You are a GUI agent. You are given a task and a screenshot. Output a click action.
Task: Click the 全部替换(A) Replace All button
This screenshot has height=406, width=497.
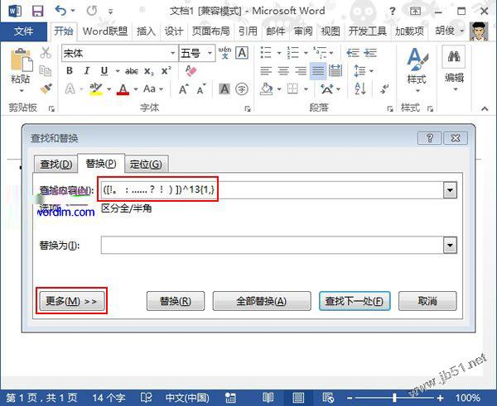262,301
